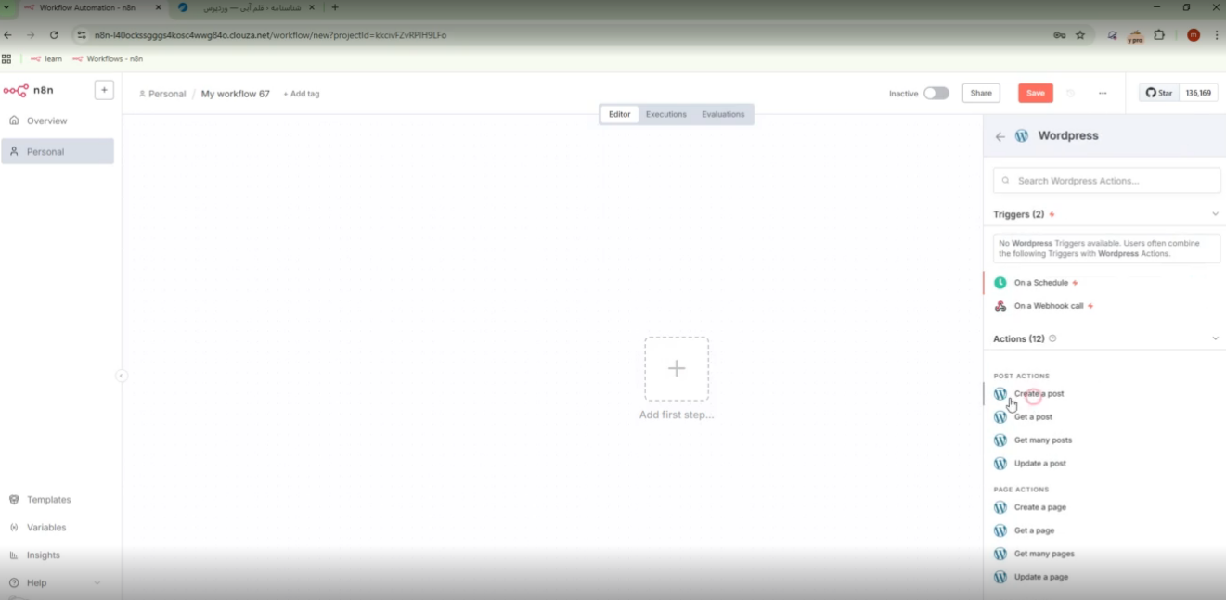Switch to the Executions tab
This screenshot has width=1226, height=600.
pyautogui.click(x=665, y=115)
